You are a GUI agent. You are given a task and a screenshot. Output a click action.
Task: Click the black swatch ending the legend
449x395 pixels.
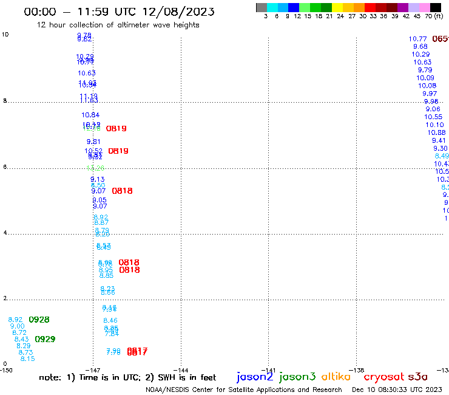click(x=435, y=7)
